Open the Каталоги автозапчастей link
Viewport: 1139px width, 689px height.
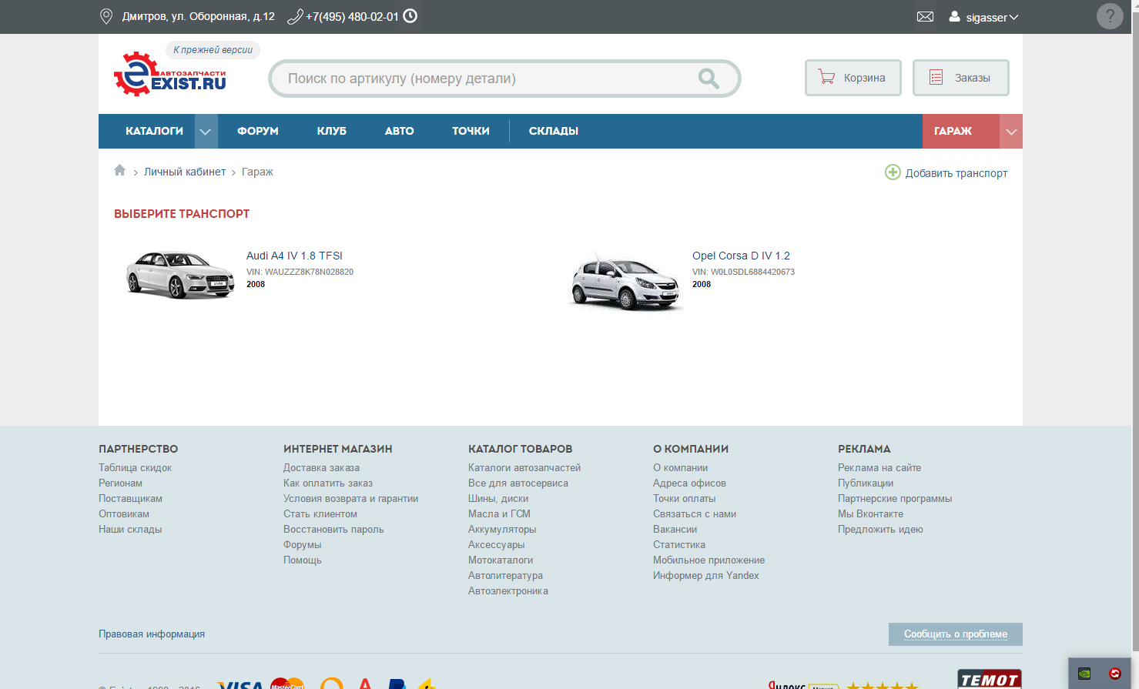(524, 467)
